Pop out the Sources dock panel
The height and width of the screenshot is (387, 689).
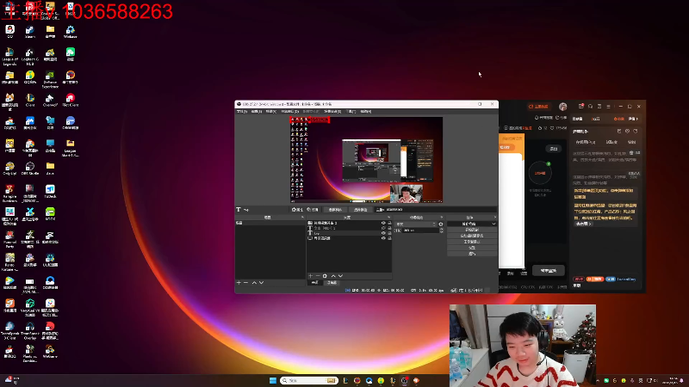pyautogui.click(x=389, y=218)
